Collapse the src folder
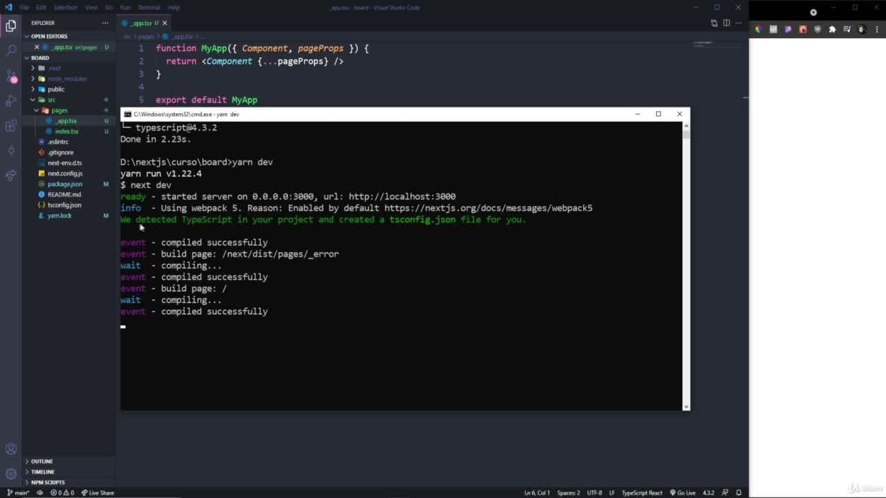Viewport: 886px width, 498px height. click(51, 100)
